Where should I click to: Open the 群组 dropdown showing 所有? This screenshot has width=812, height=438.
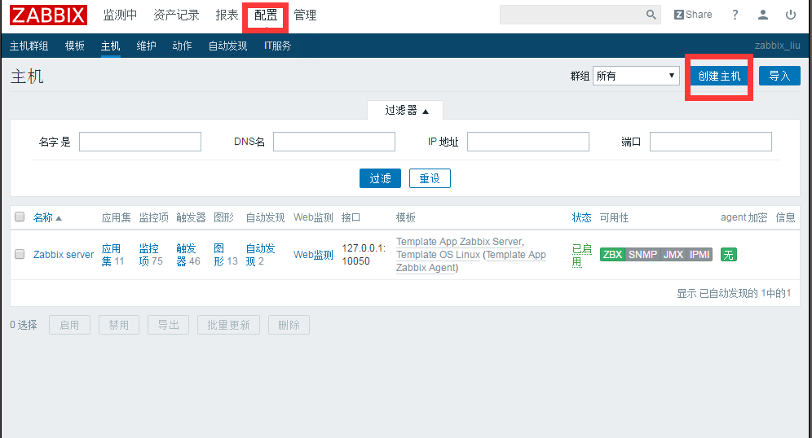[636, 76]
